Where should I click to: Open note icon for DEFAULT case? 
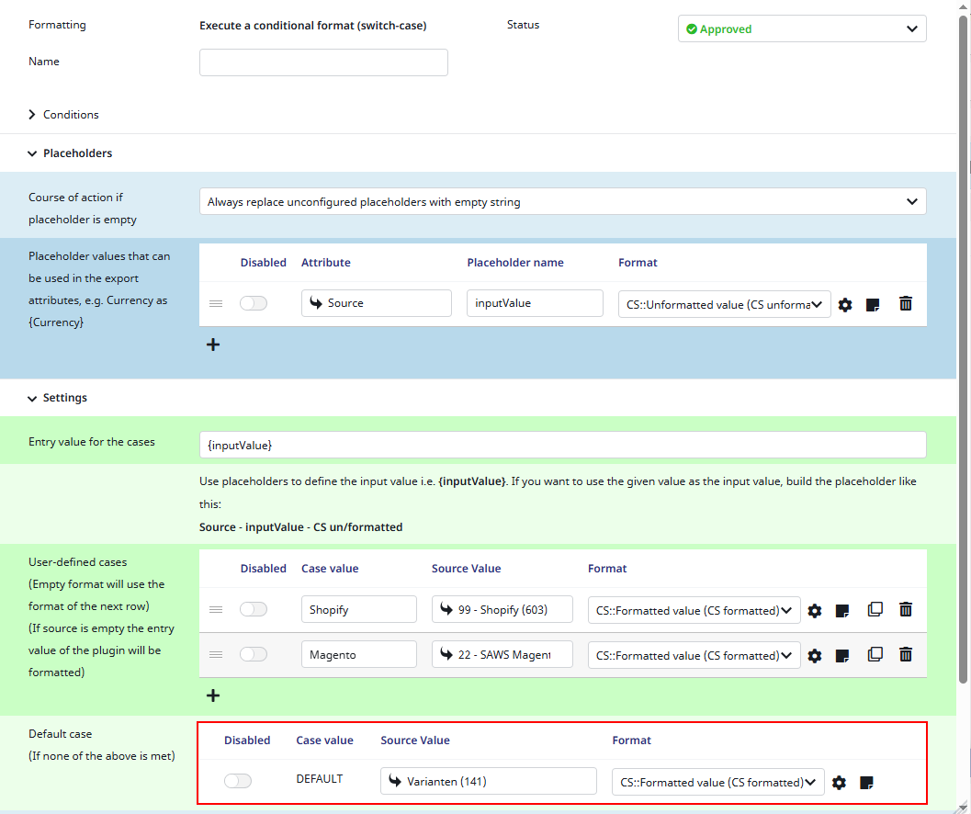click(867, 783)
